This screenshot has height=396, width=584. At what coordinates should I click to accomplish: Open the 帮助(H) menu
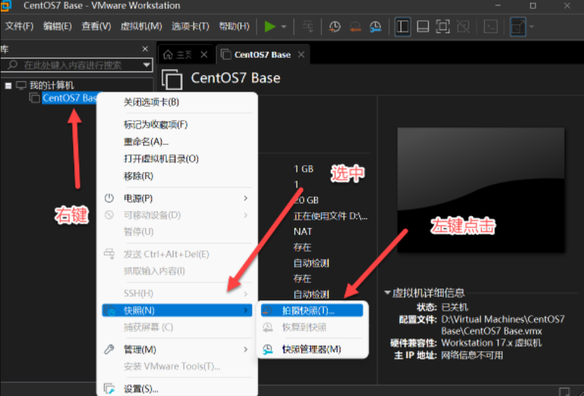point(234,26)
